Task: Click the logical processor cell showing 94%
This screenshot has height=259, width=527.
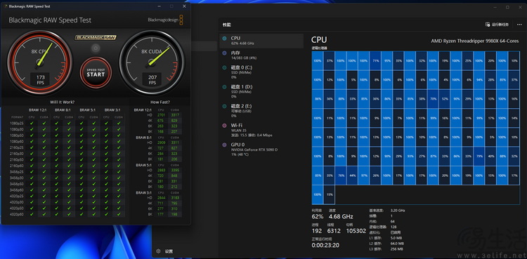Action: pyautogui.click(x=480, y=80)
